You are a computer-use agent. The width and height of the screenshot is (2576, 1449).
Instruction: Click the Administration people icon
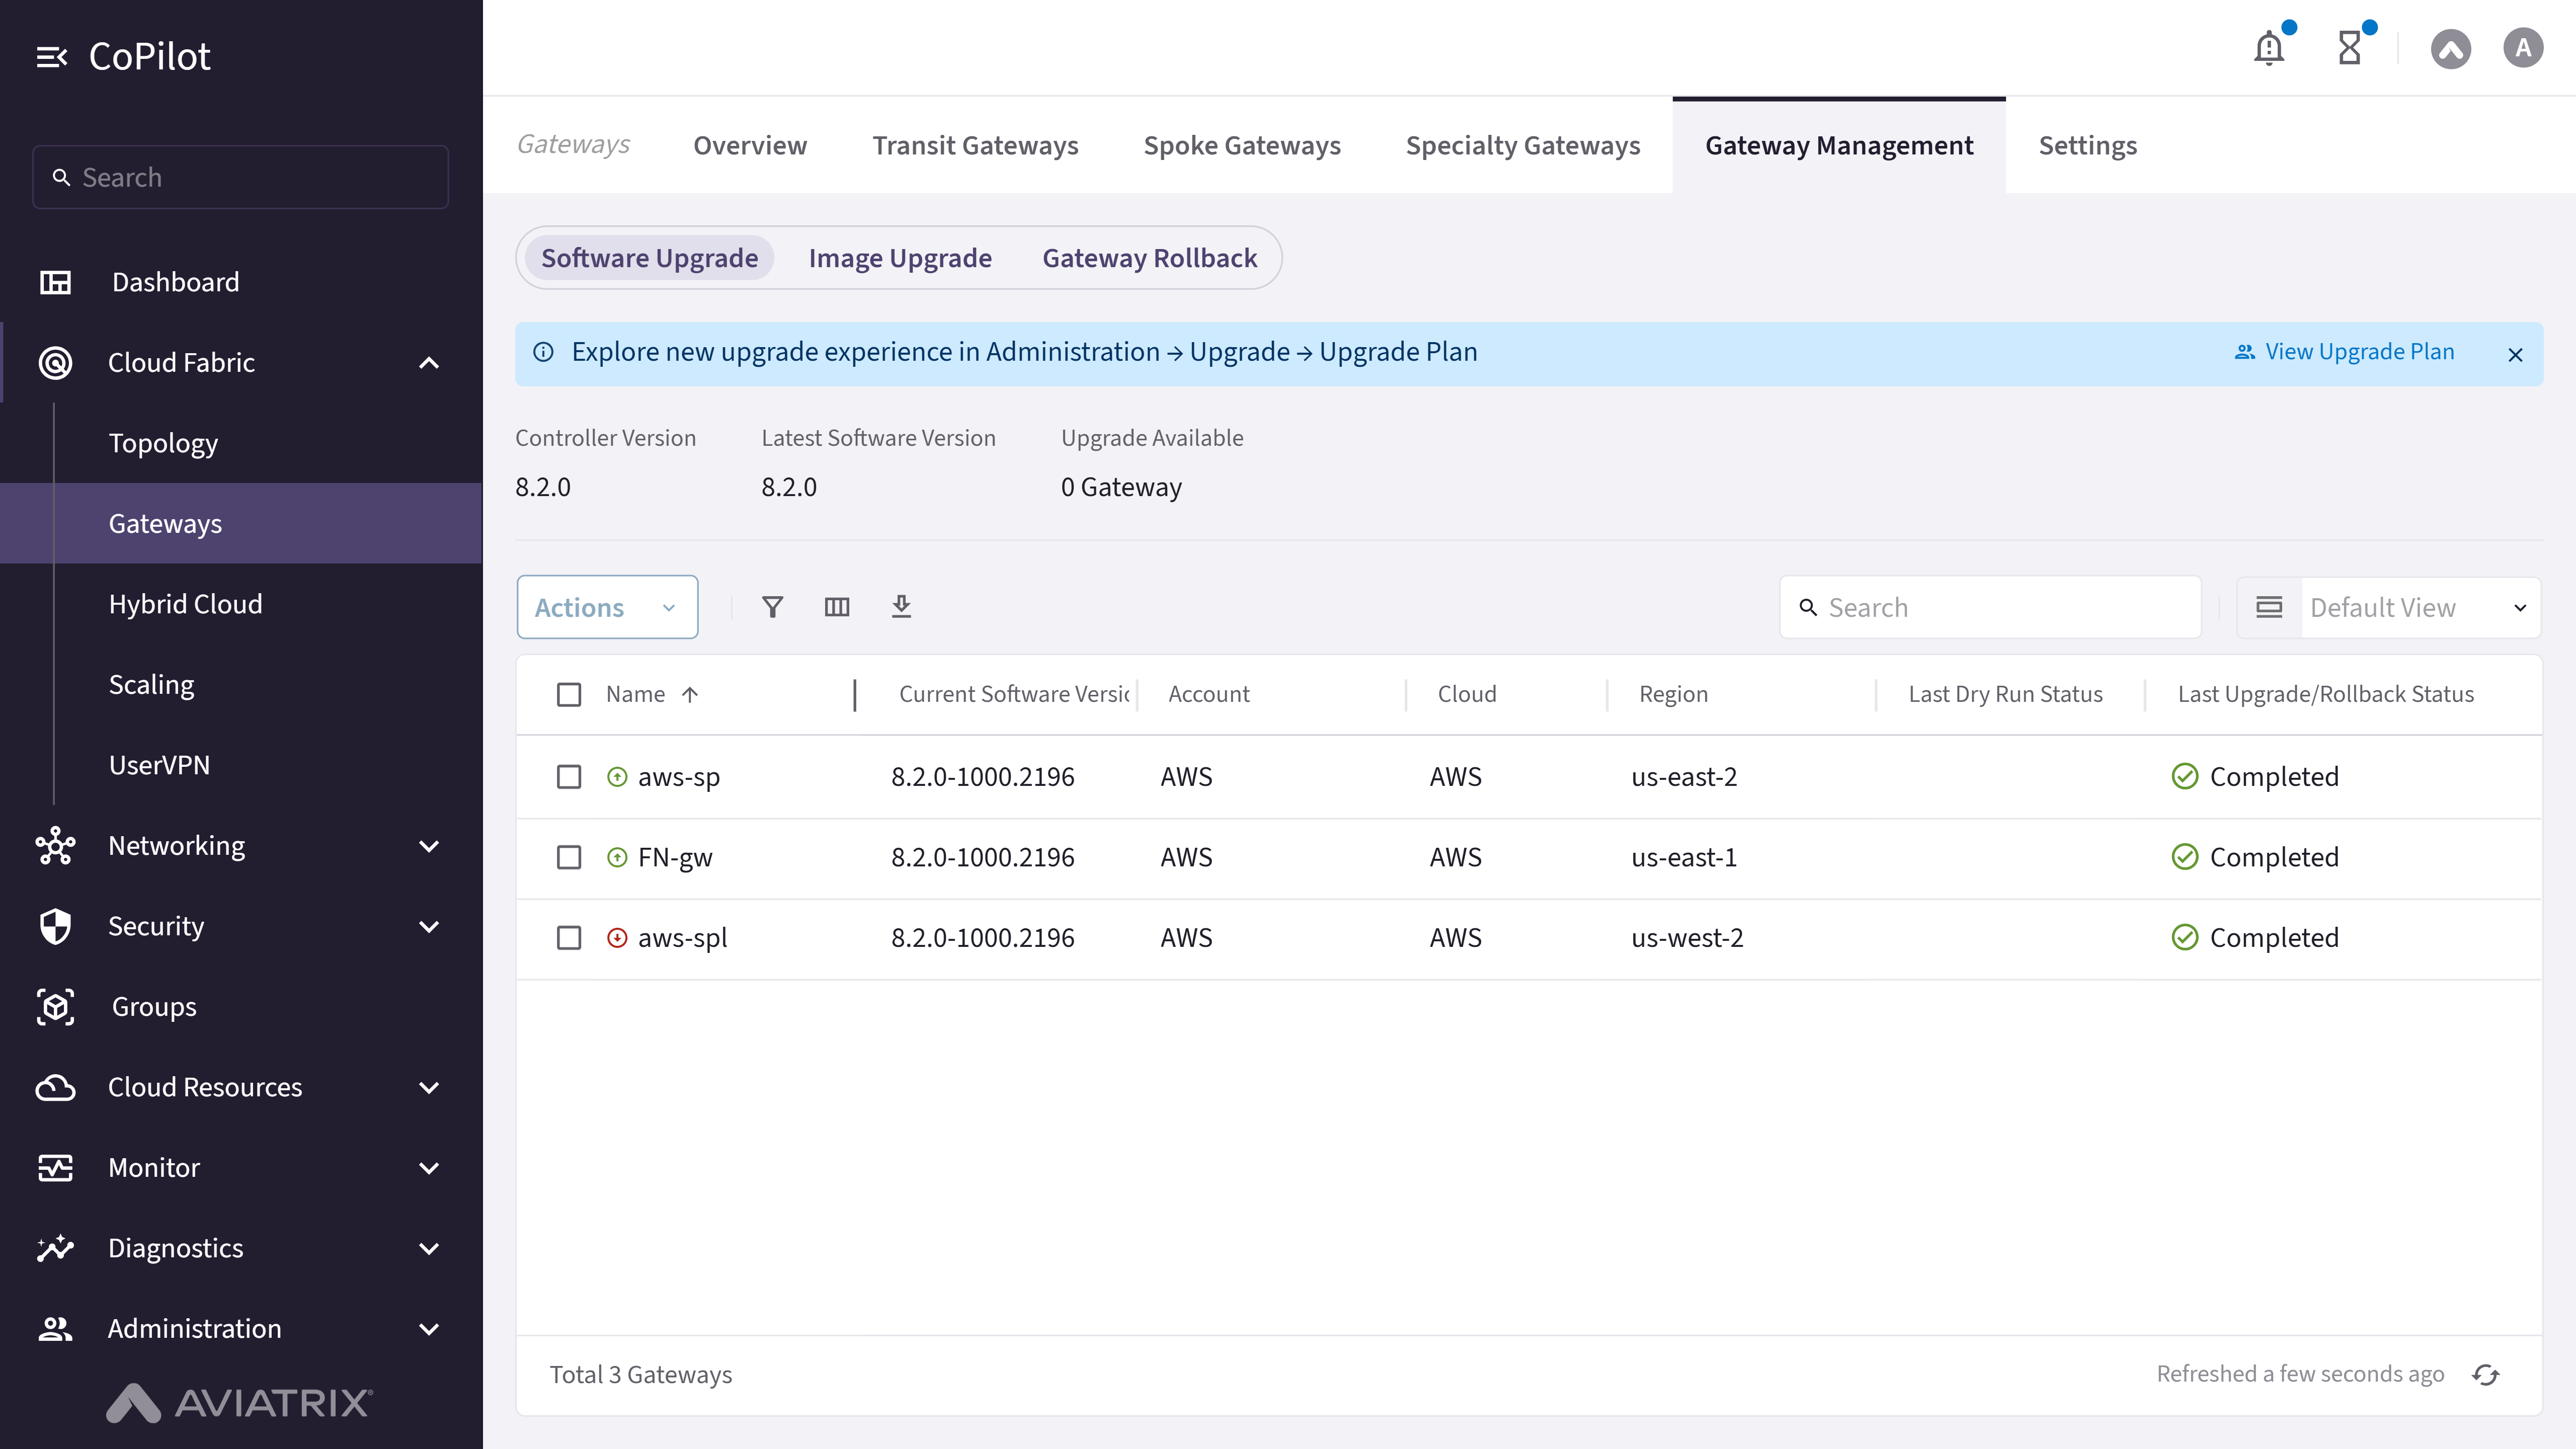55,1329
